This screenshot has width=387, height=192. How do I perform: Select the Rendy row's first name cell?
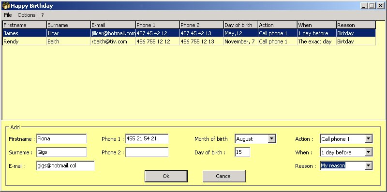coord(25,41)
